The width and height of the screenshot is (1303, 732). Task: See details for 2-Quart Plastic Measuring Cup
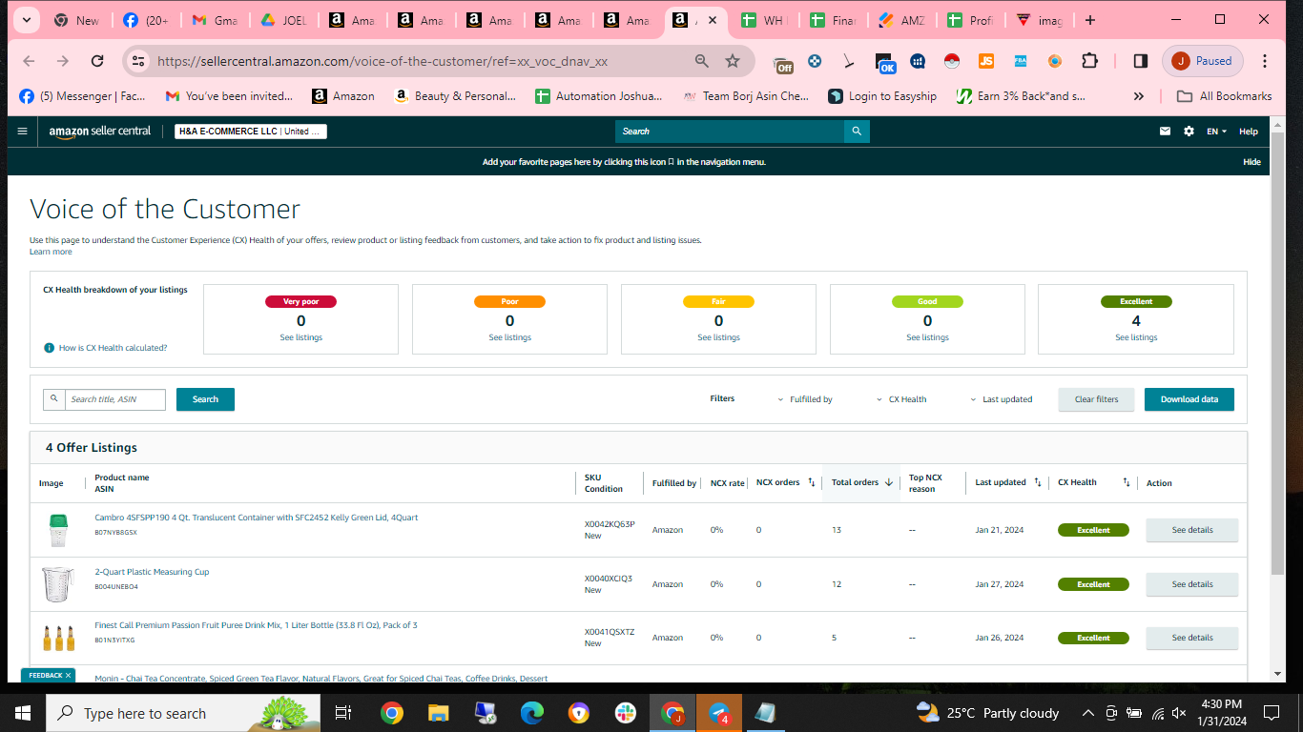pyautogui.click(x=1191, y=584)
